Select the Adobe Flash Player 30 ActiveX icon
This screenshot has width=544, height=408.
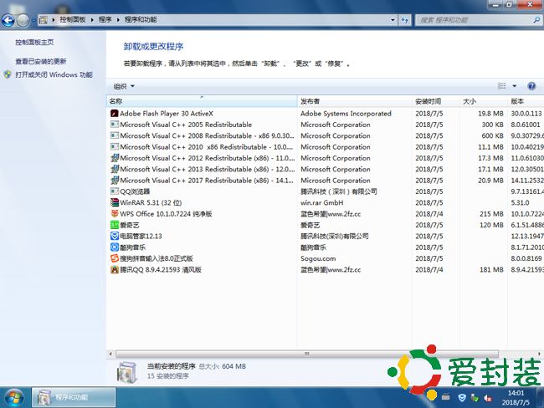tap(114, 113)
